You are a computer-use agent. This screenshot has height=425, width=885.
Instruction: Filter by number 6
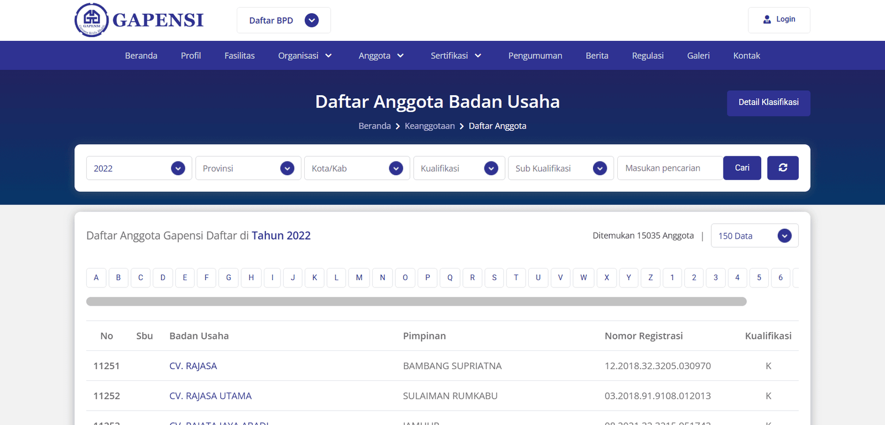point(780,277)
